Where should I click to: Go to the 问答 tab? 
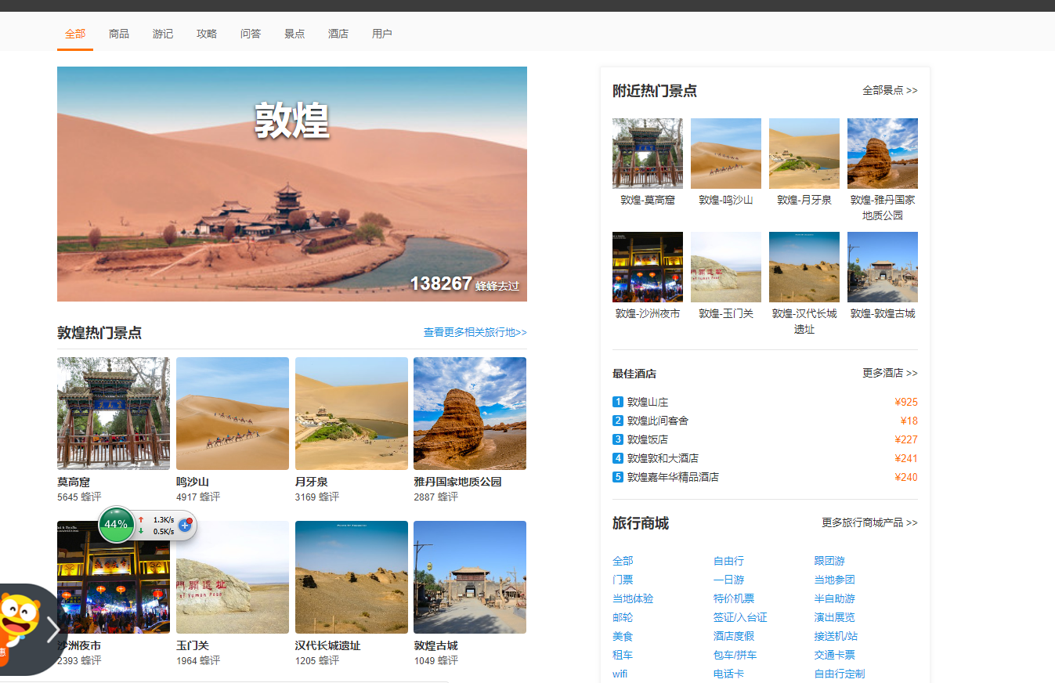point(251,34)
